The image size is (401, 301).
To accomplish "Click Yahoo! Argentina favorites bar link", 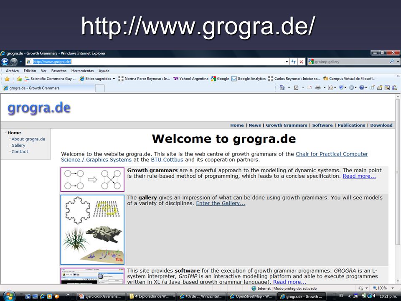I will [191, 79].
